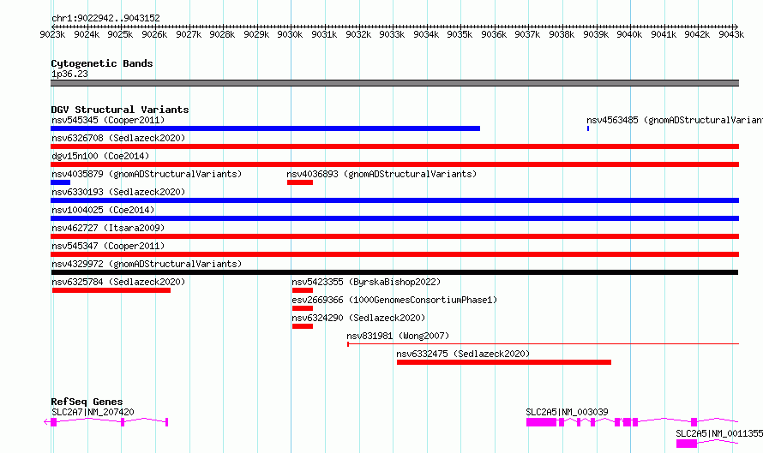The width and height of the screenshot is (763, 453).
Task: Click the nsv831981 (Wong2007) thin red line
Action: point(543,344)
